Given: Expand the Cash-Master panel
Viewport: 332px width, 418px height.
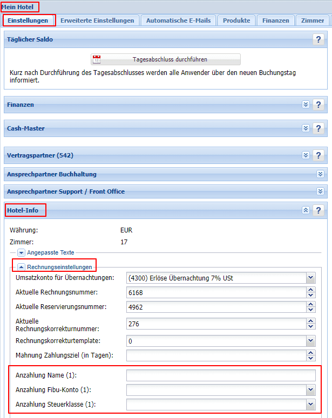Looking at the screenshot, I should (x=306, y=128).
